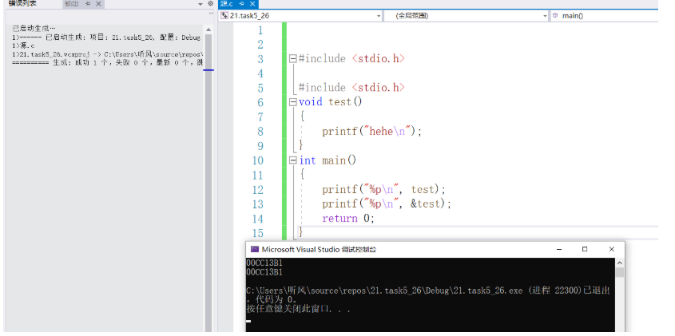Collapse the #include block on line 3

292,58
